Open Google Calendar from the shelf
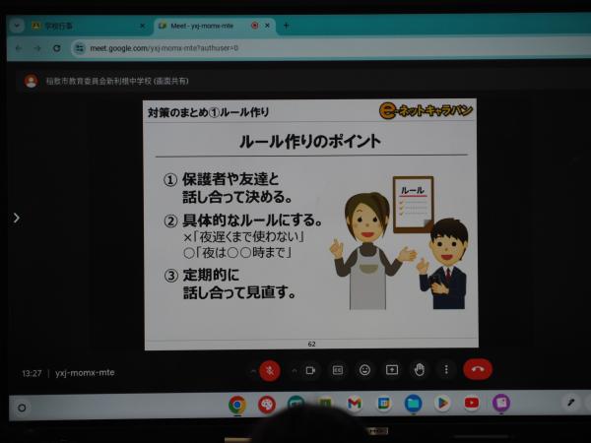 click(x=384, y=404)
